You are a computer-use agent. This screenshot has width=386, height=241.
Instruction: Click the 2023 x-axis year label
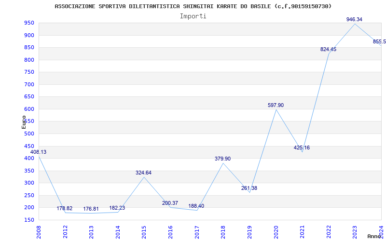[355, 232]
